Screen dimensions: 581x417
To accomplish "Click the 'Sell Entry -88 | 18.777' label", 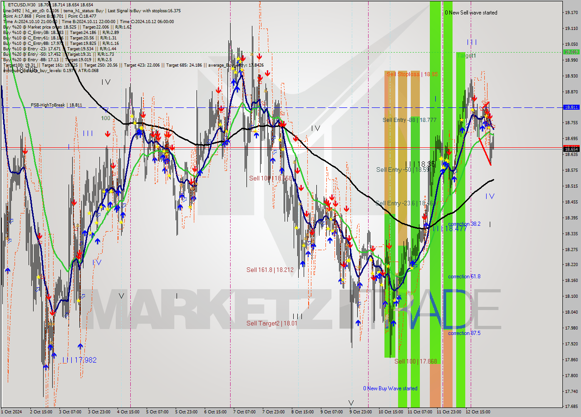I will 409,120.
